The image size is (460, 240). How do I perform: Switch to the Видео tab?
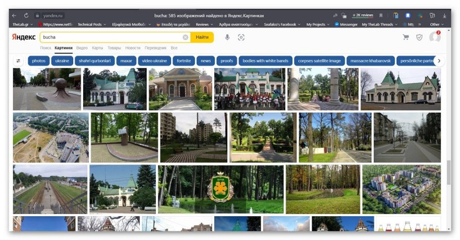(82, 48)
